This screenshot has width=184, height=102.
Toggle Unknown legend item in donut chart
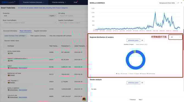click(x=124, y=74)
